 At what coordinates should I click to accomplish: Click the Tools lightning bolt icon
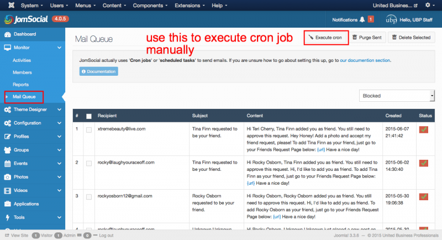tap(8, 217)
